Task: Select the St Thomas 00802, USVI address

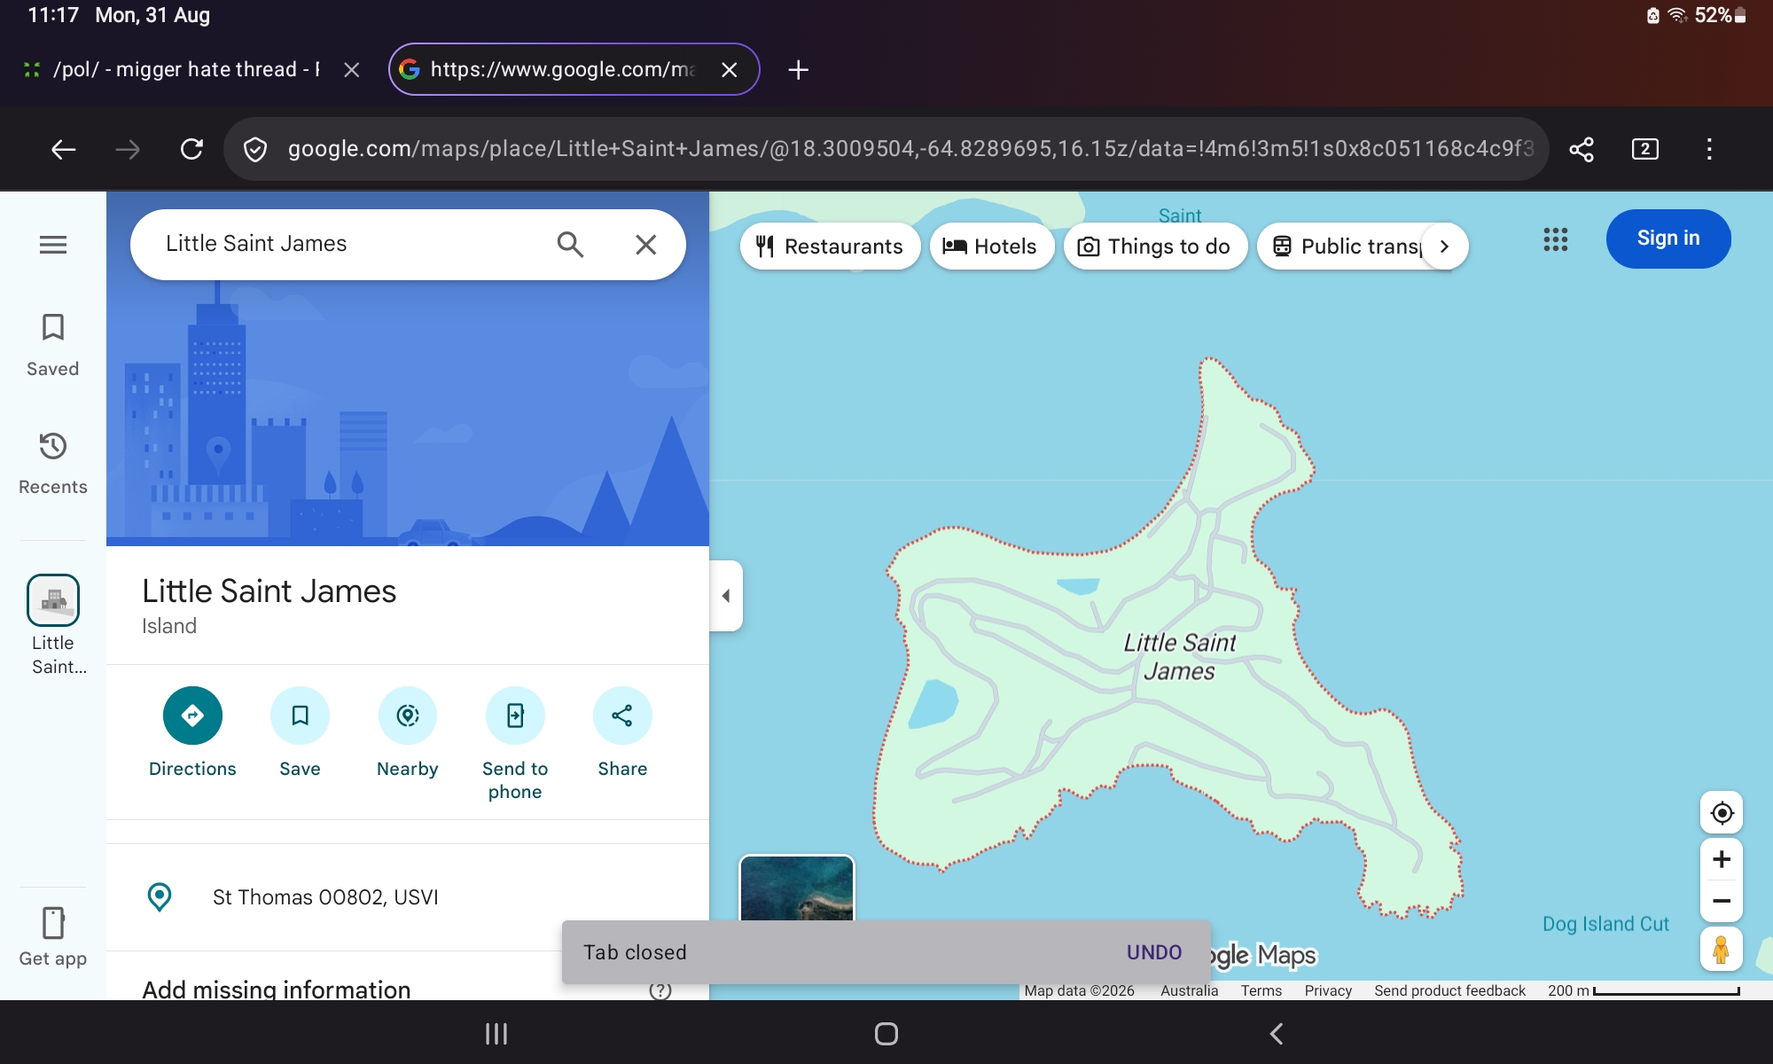Action: tap(408, 897)
